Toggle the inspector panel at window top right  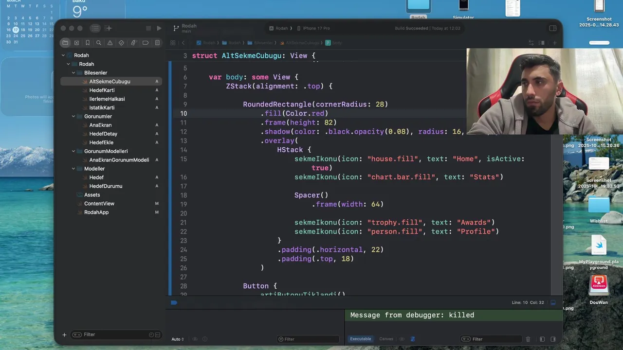(553, 28)
